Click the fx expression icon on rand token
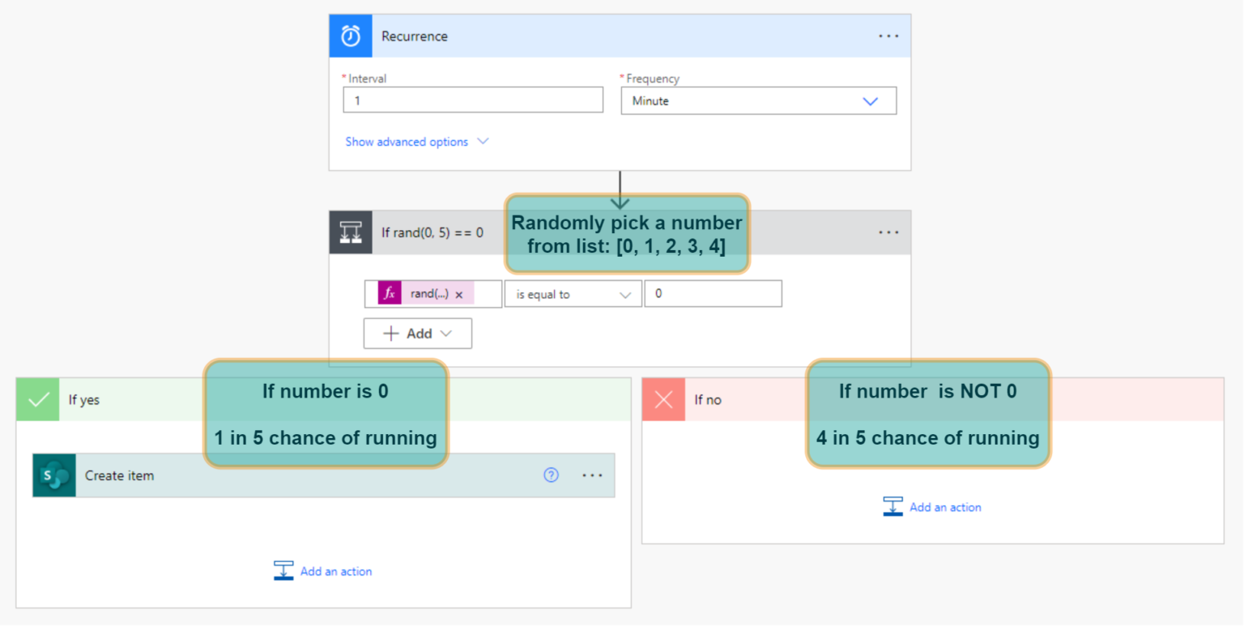1244x626 pixels. [x=390, y=294]
